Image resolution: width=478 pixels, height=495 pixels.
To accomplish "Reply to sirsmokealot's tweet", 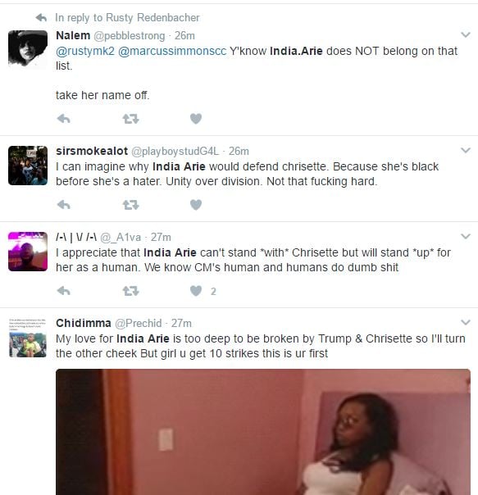I will pos(63,205).
